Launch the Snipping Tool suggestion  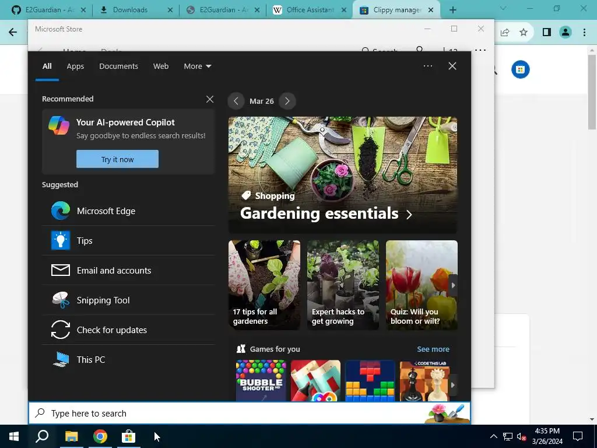tap(128, 300)
